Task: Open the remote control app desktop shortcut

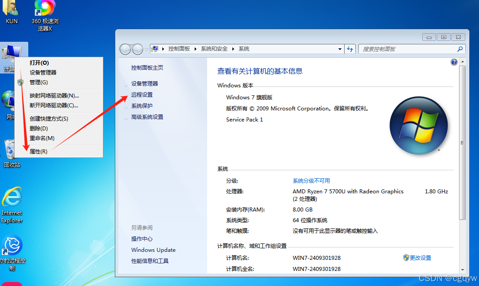Action: 12,253
